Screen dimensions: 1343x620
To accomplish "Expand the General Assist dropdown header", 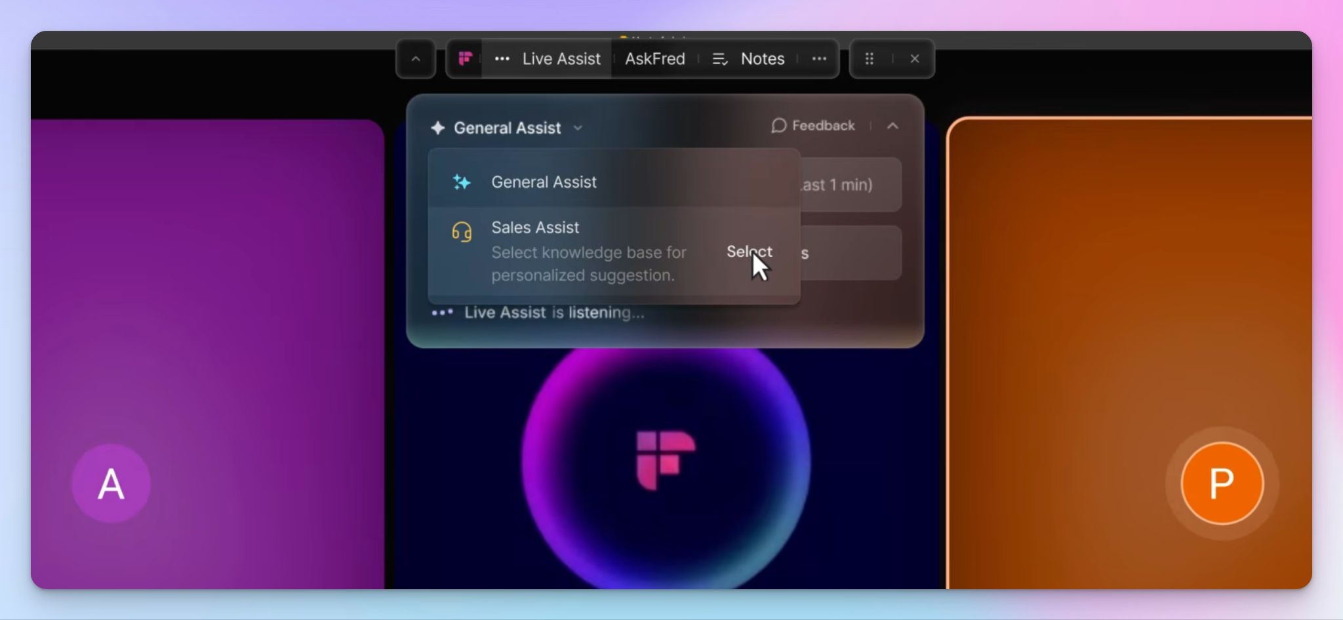I will [507, 128].
